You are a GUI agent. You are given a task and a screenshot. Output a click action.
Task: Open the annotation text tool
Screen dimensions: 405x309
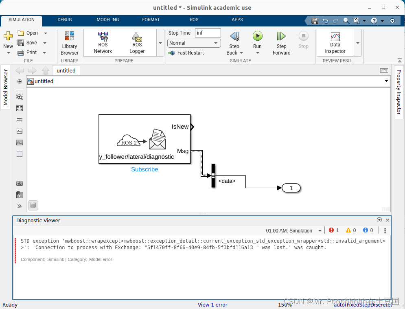click(19, 131)
